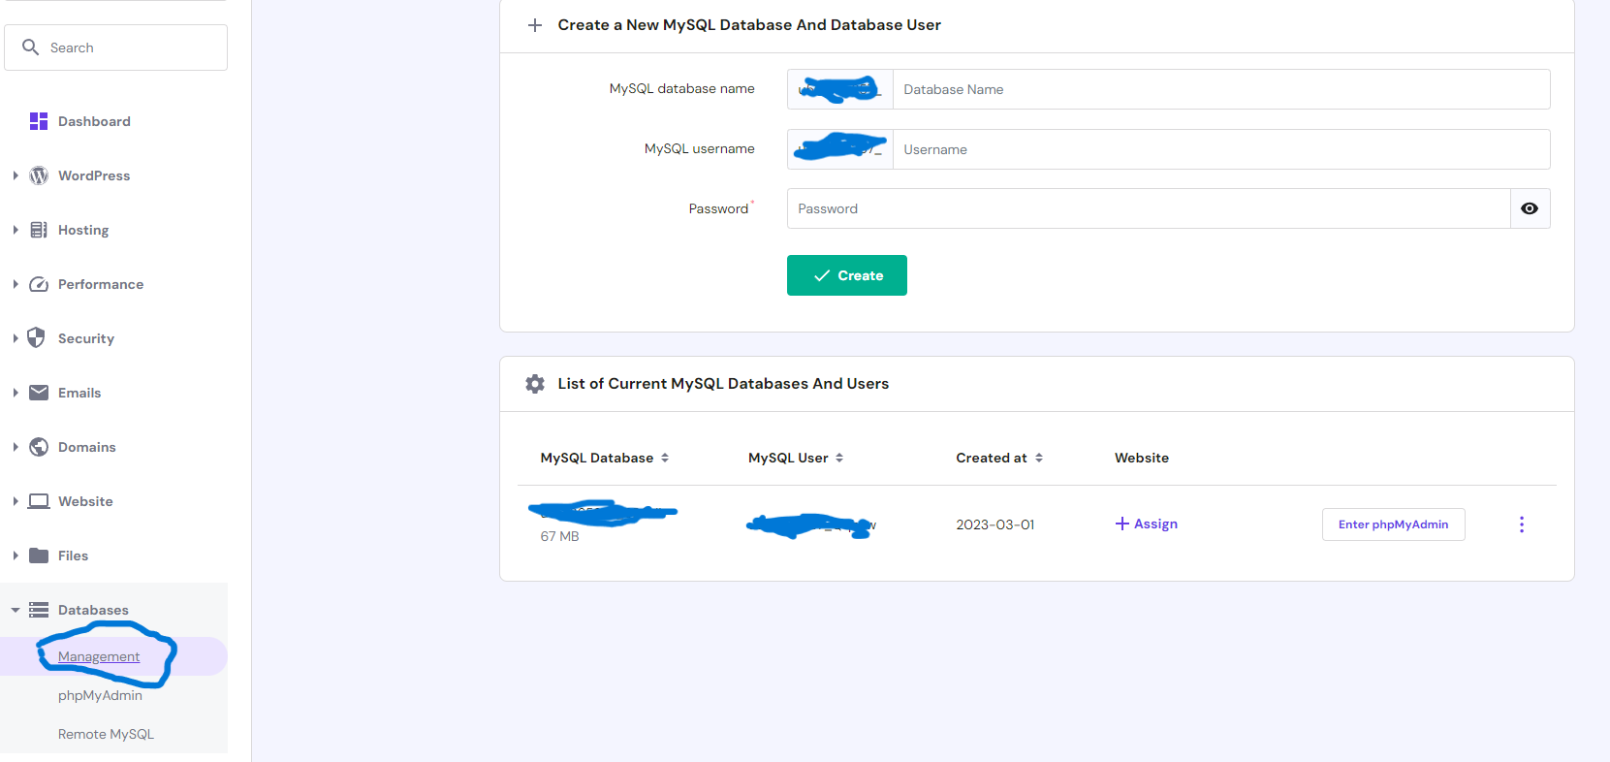Click the Dashboard grid icon
This screenshot has height=762, width=1610.
pos(39,121)
